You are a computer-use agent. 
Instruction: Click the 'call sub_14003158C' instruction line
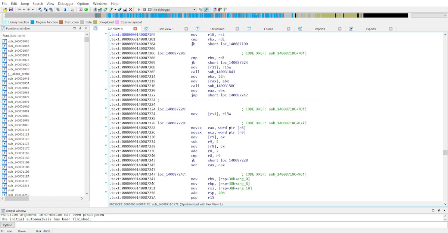point(214,86)
